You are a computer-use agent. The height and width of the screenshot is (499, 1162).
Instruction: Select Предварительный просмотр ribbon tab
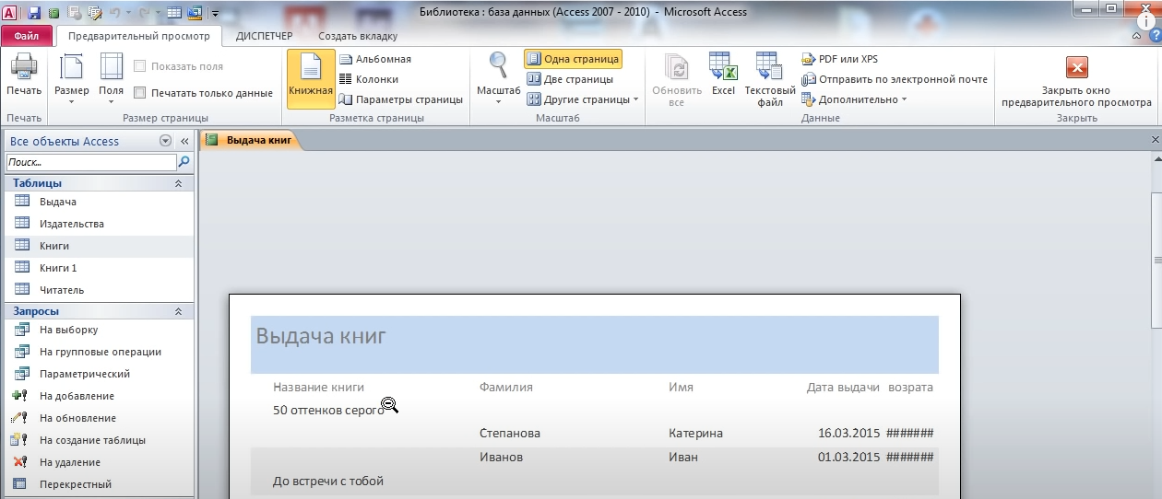[x=139, y=36]
